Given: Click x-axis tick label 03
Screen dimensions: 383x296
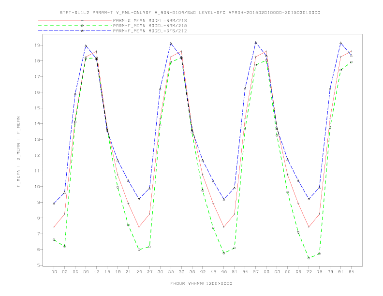Looking at the screenshot, I should click(x=64, y=272).
